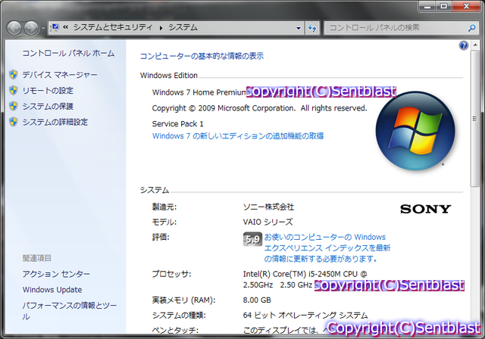
Task: Expand arrow after システムとセキュリティ breadcrumb
Action: pos(161,28)
